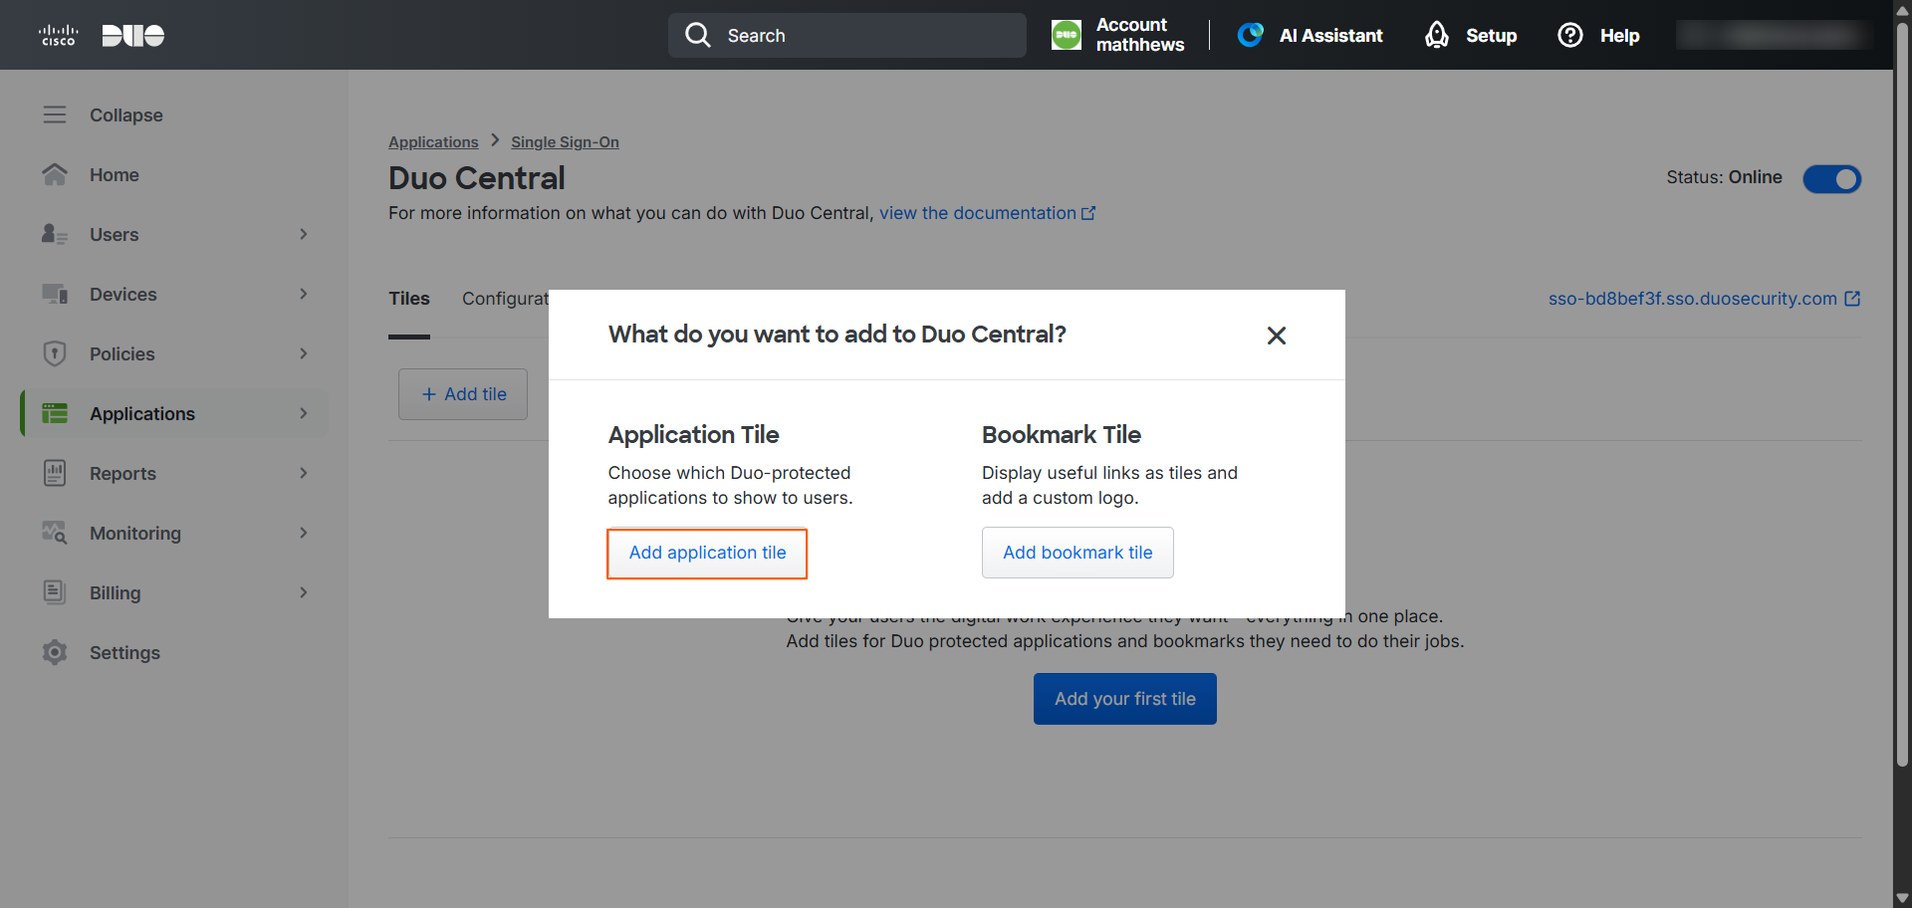
Task: Switch to the Tiles tab
Action: coord(409,299)
